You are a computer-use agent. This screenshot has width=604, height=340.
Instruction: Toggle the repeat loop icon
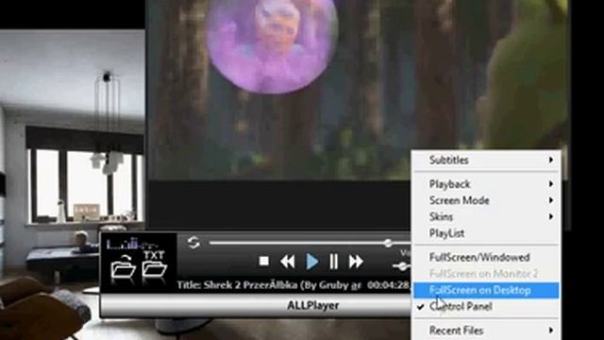tap(193, 243)
